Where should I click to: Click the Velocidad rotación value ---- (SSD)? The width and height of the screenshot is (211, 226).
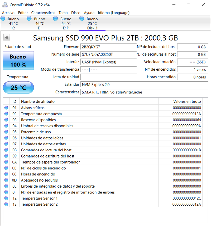193,62
